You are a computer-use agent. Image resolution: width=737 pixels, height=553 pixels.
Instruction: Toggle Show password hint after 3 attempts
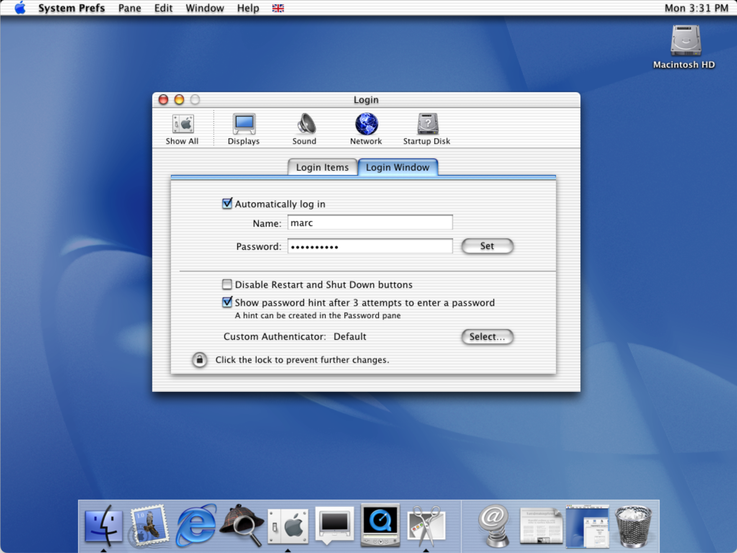(227, 302)
